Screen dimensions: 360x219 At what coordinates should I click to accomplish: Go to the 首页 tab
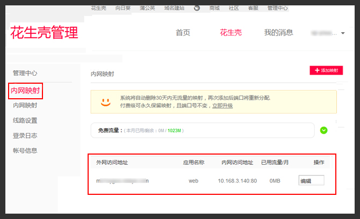point(183,33)
